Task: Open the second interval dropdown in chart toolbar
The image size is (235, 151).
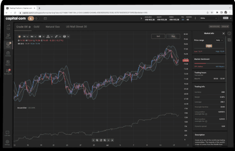Action: pos(33,36)
